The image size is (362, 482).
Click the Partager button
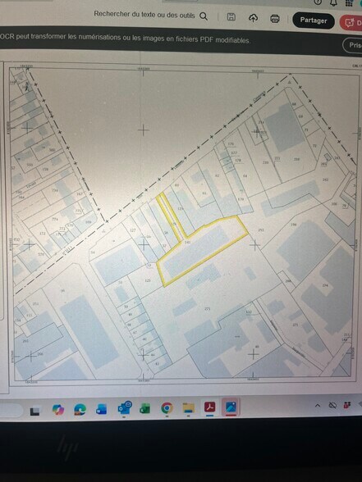click(x=314, y=20)
